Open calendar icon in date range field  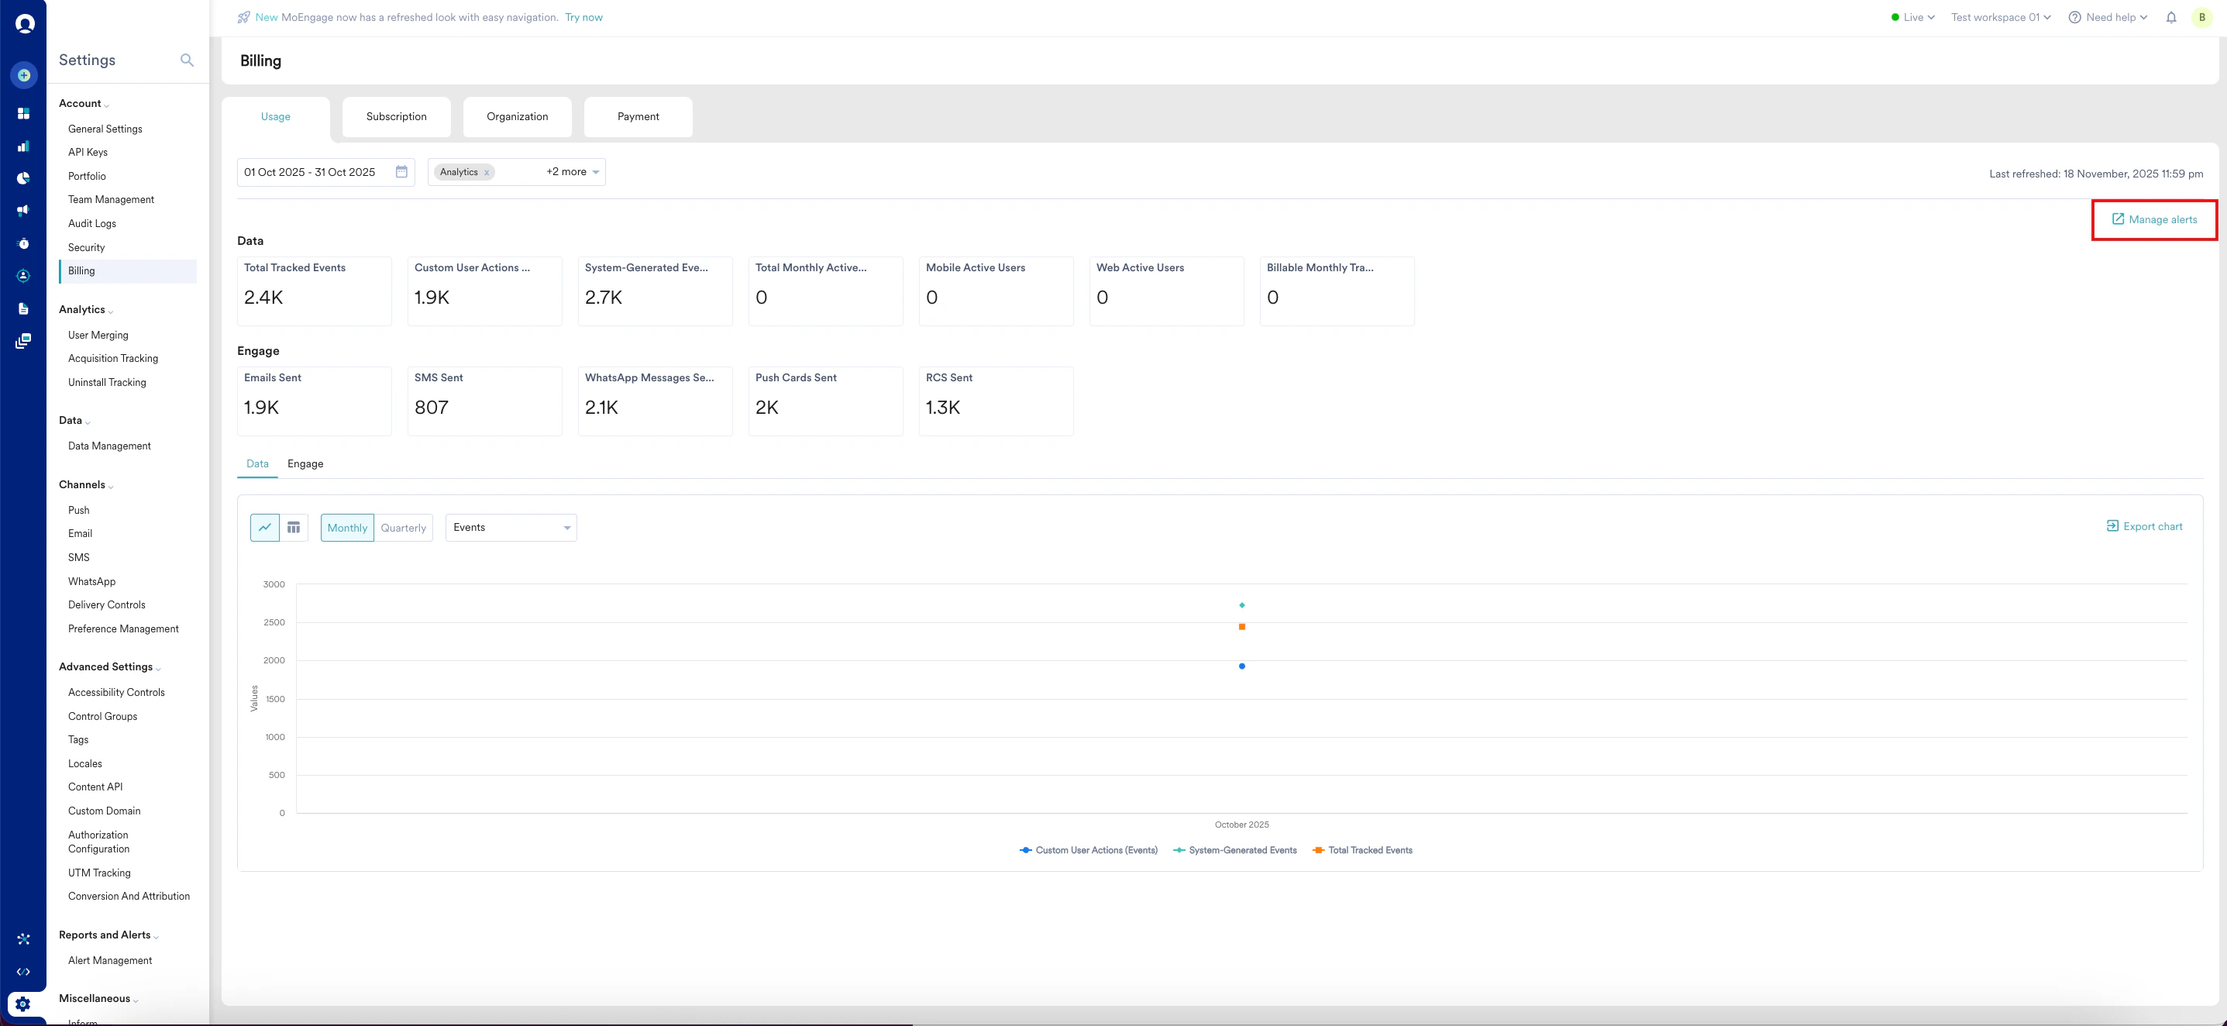[x=401, y=172]
